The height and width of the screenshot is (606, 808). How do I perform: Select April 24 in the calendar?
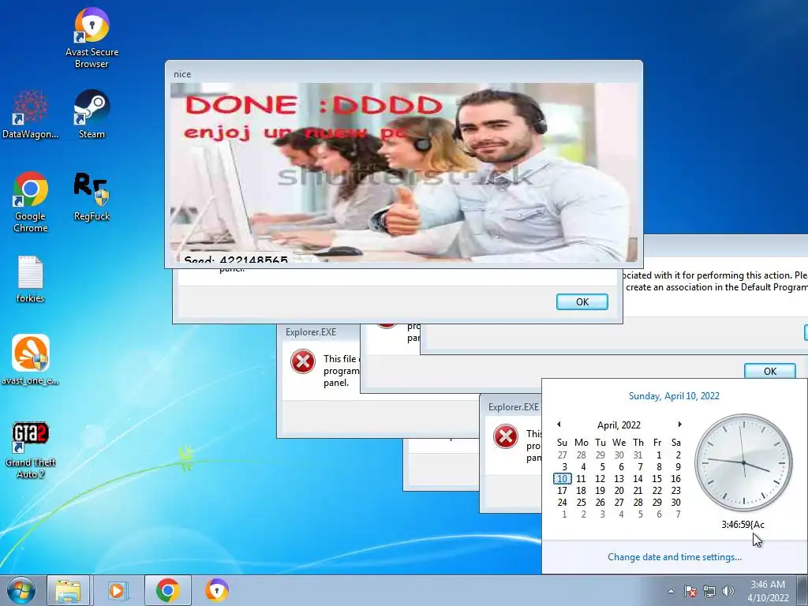562,503
